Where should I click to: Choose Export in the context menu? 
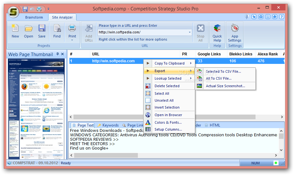[169, 71]
